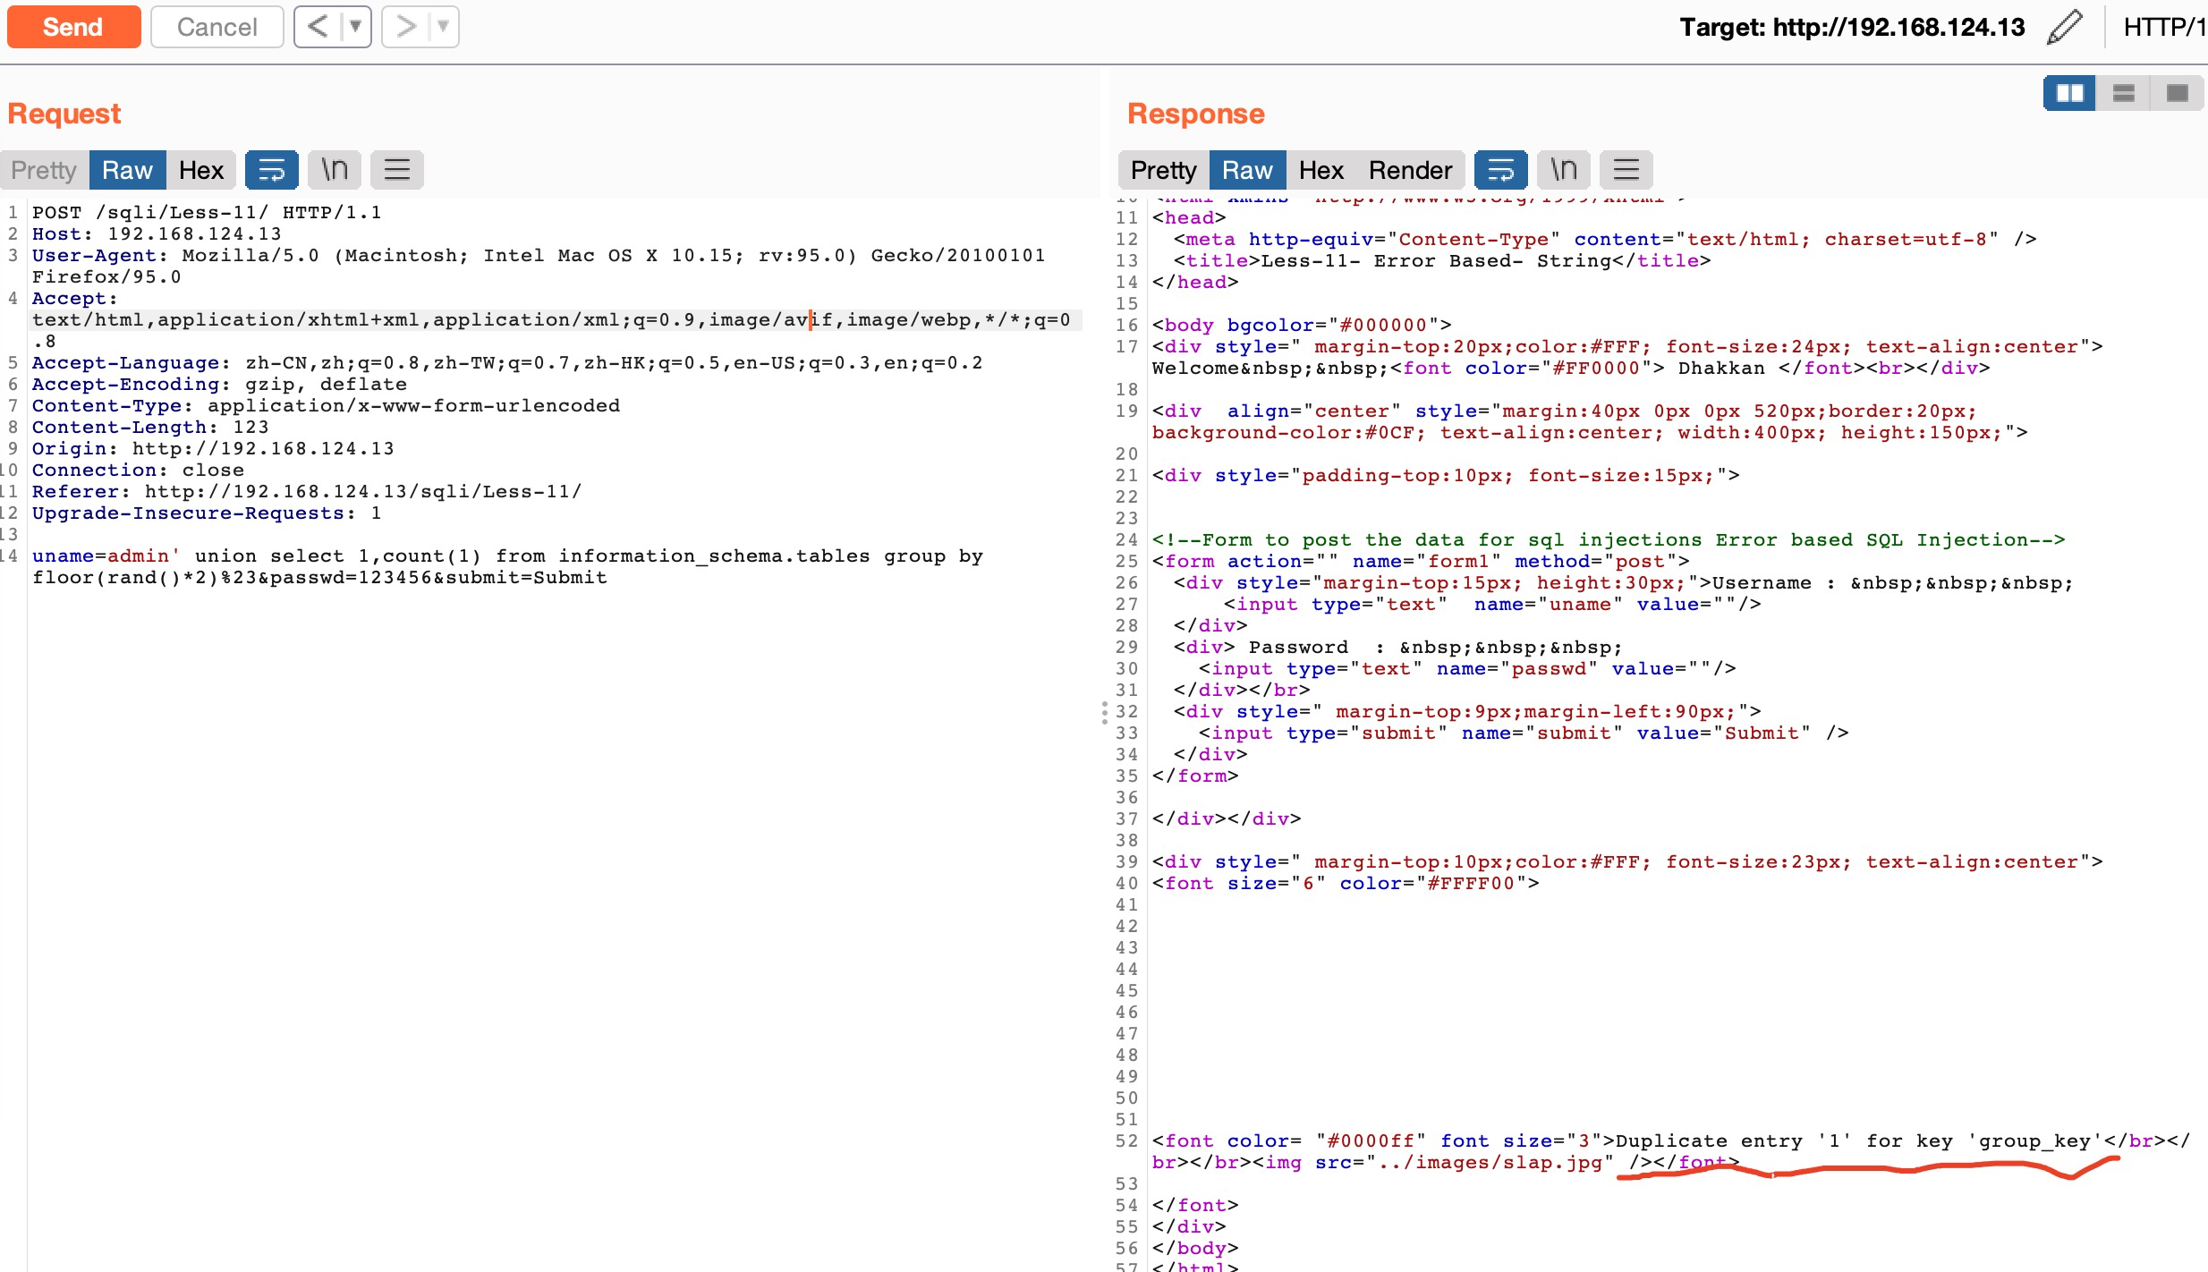Toggle word wrap in Response panel
2208x1272 pixels.
1500,170
